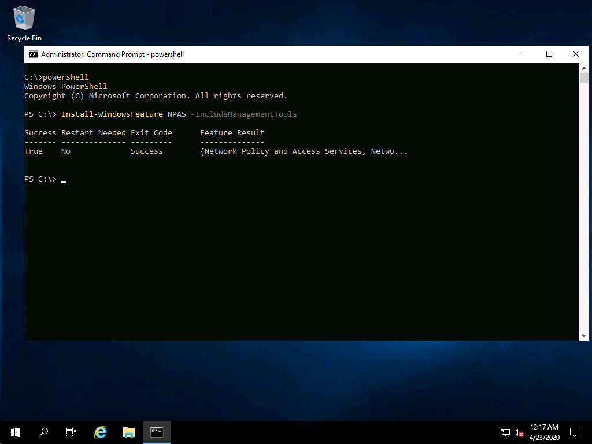Select the Recycle Bin desktop icon

pos(24,23)
